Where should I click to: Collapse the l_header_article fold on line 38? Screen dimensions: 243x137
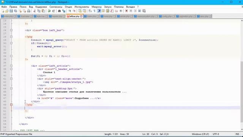(x=11, y=69)
